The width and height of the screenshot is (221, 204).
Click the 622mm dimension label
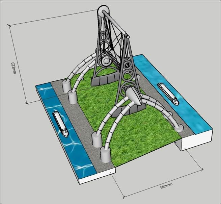coord(13,68)
